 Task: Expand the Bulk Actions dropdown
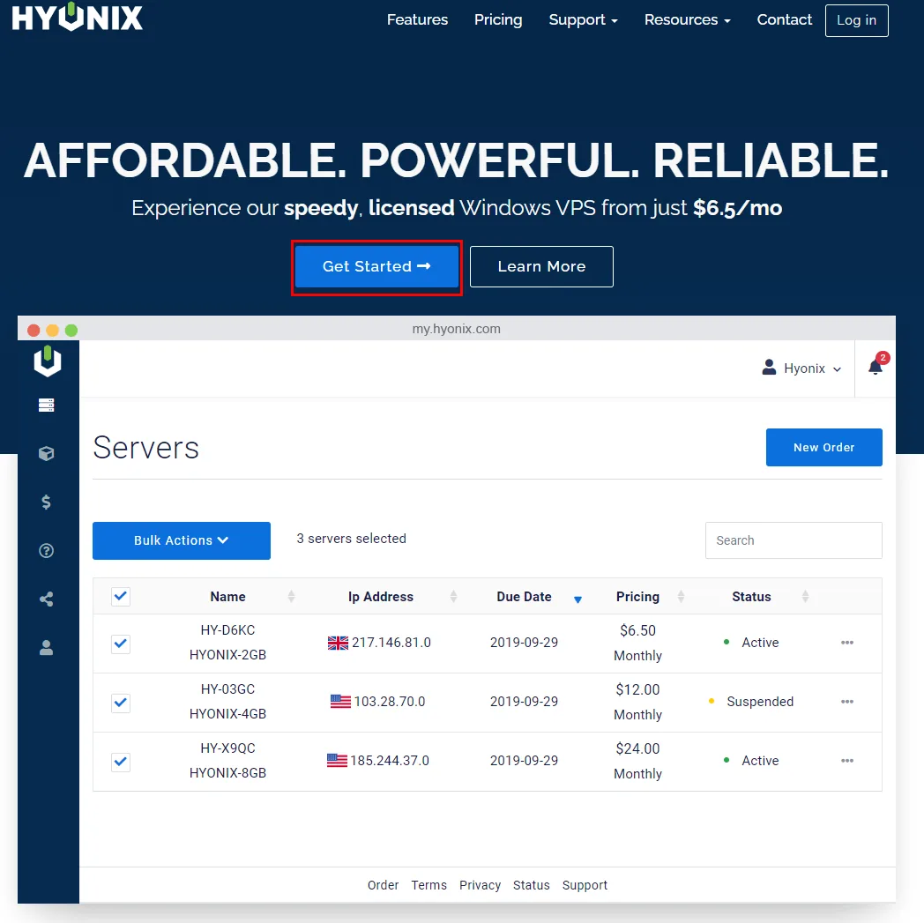tap(182, 540)
